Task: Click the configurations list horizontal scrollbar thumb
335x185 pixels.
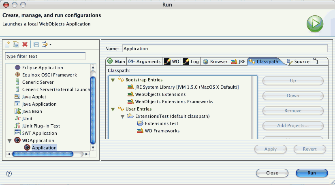Action: tap(43, 154)
